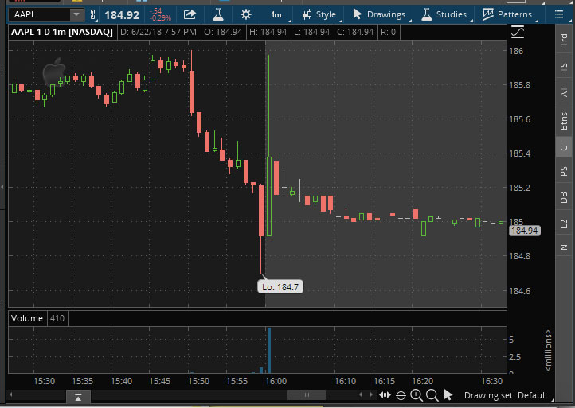This screenshot has width=575, height=408.
Task: Select the pointer cursor drawing tool
Action: 448,395
